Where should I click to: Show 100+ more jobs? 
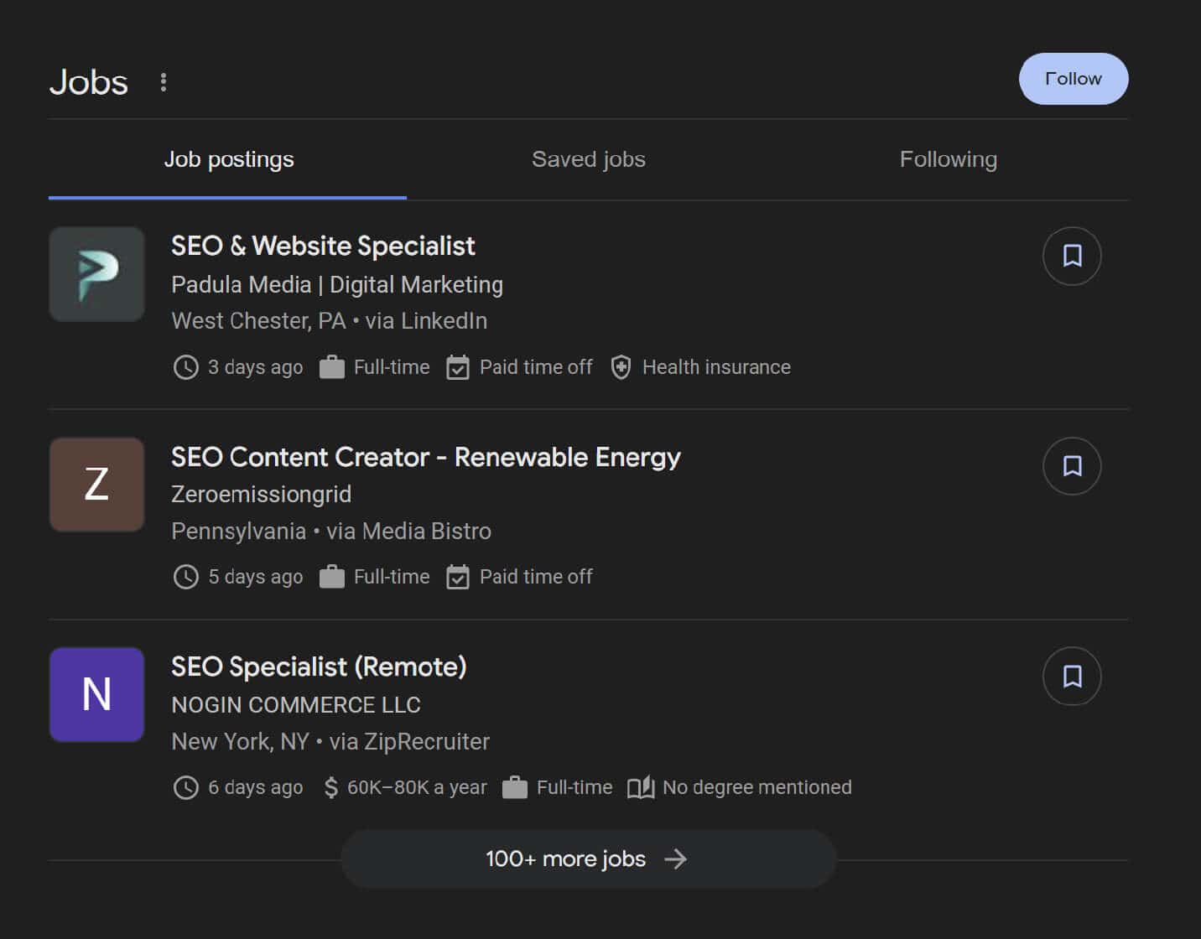coord(588,859)
